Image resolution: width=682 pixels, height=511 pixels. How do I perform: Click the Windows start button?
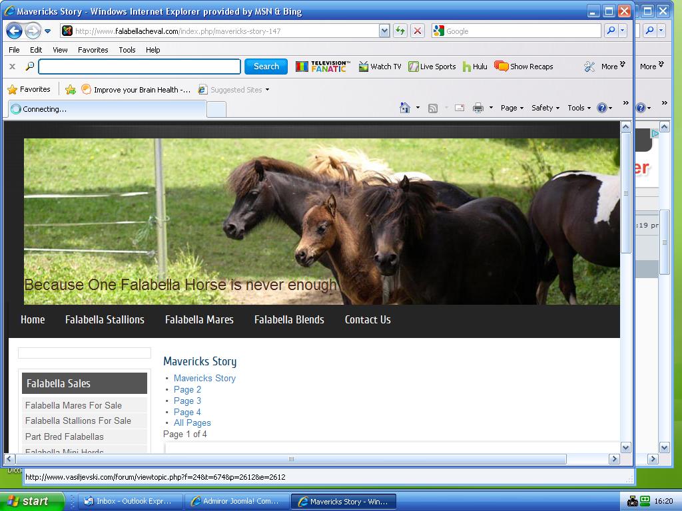click(31, 501)
